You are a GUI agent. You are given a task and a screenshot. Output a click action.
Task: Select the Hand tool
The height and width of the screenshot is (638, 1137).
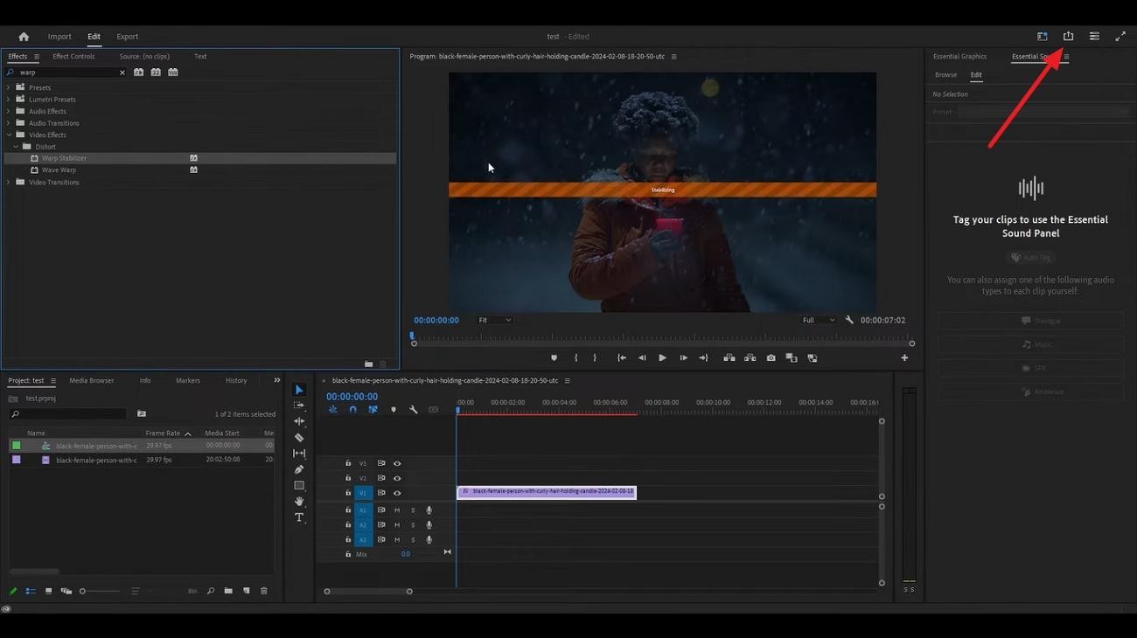(299, 502)
